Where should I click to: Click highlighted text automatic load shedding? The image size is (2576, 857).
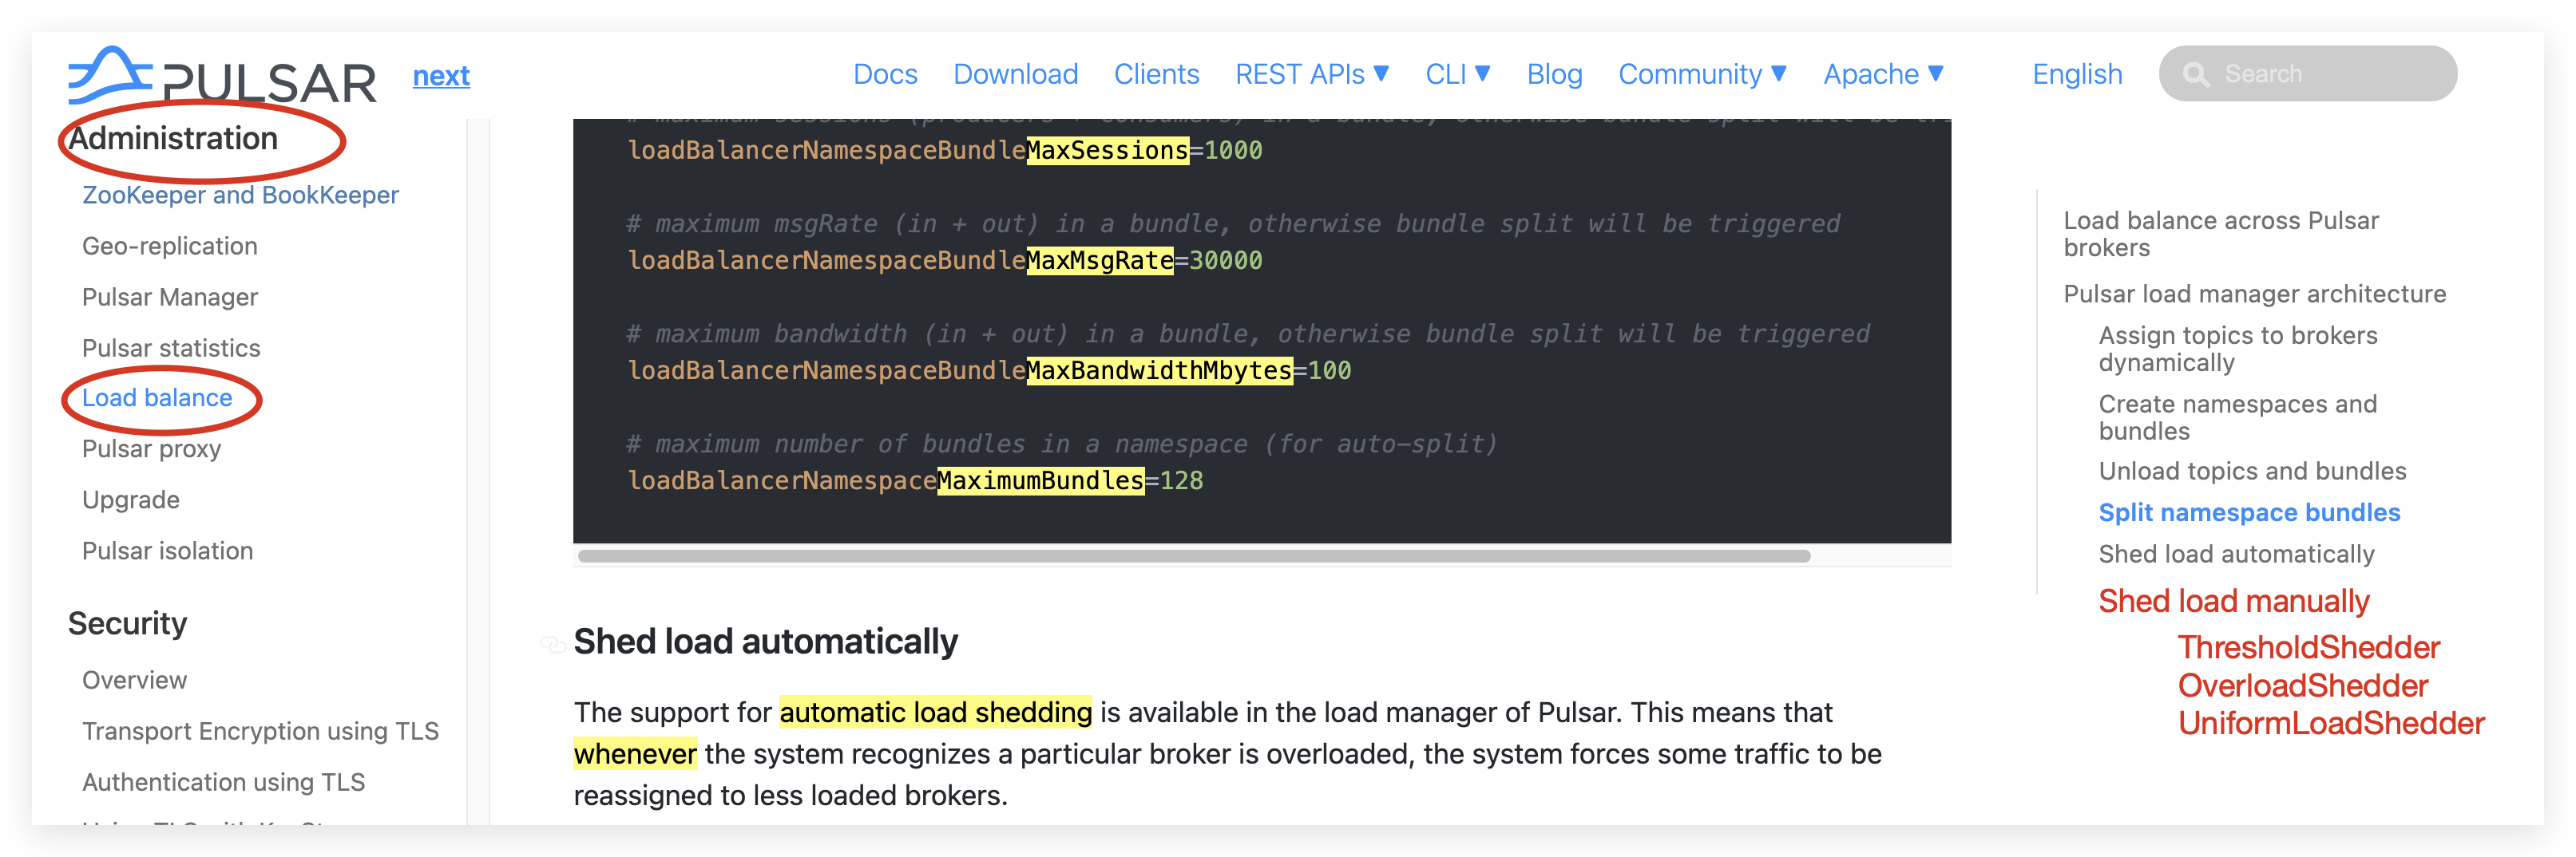tap(935, 712)
